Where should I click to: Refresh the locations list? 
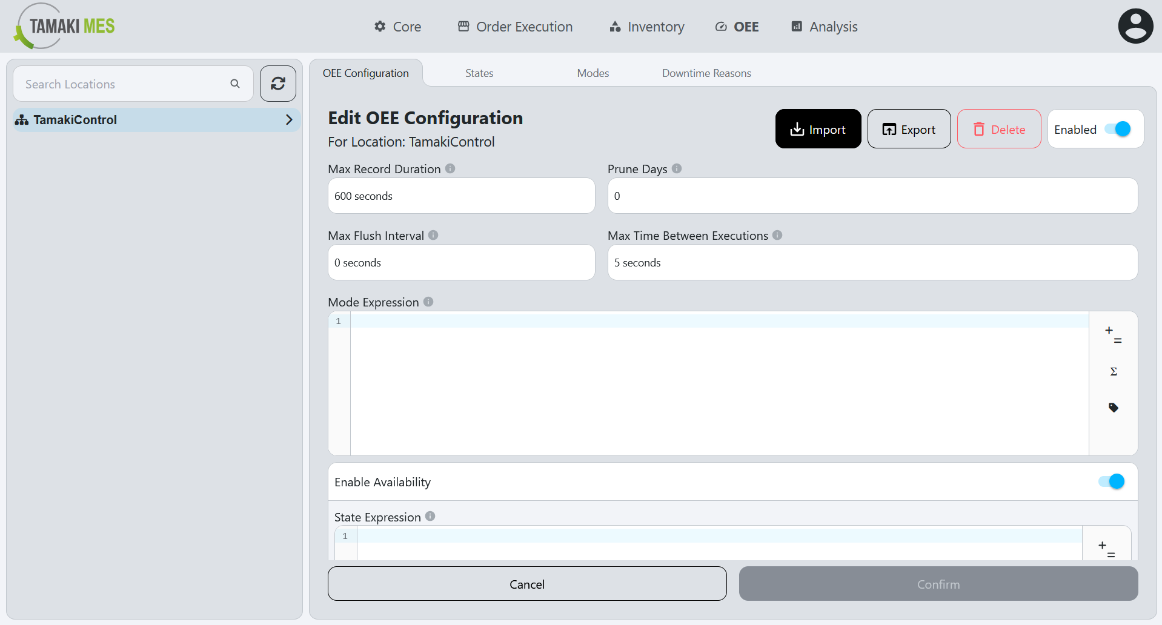coord(277,84)
